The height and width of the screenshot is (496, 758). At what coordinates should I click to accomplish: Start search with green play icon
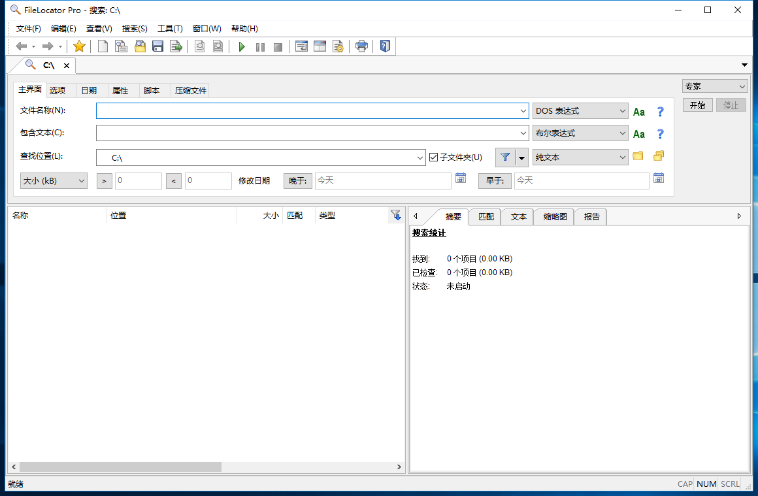pos(242,47)
